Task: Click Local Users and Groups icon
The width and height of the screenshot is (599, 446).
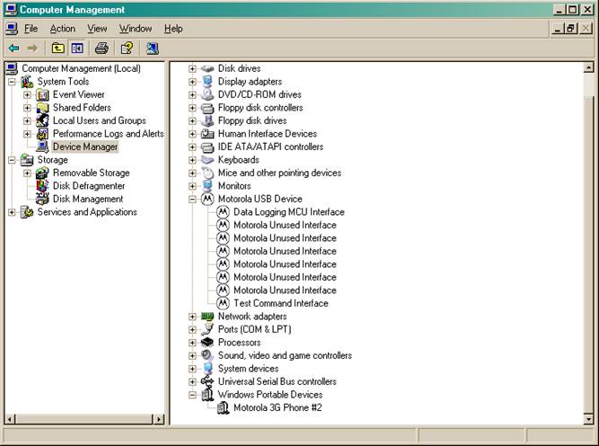Action: tap(42, 120)
